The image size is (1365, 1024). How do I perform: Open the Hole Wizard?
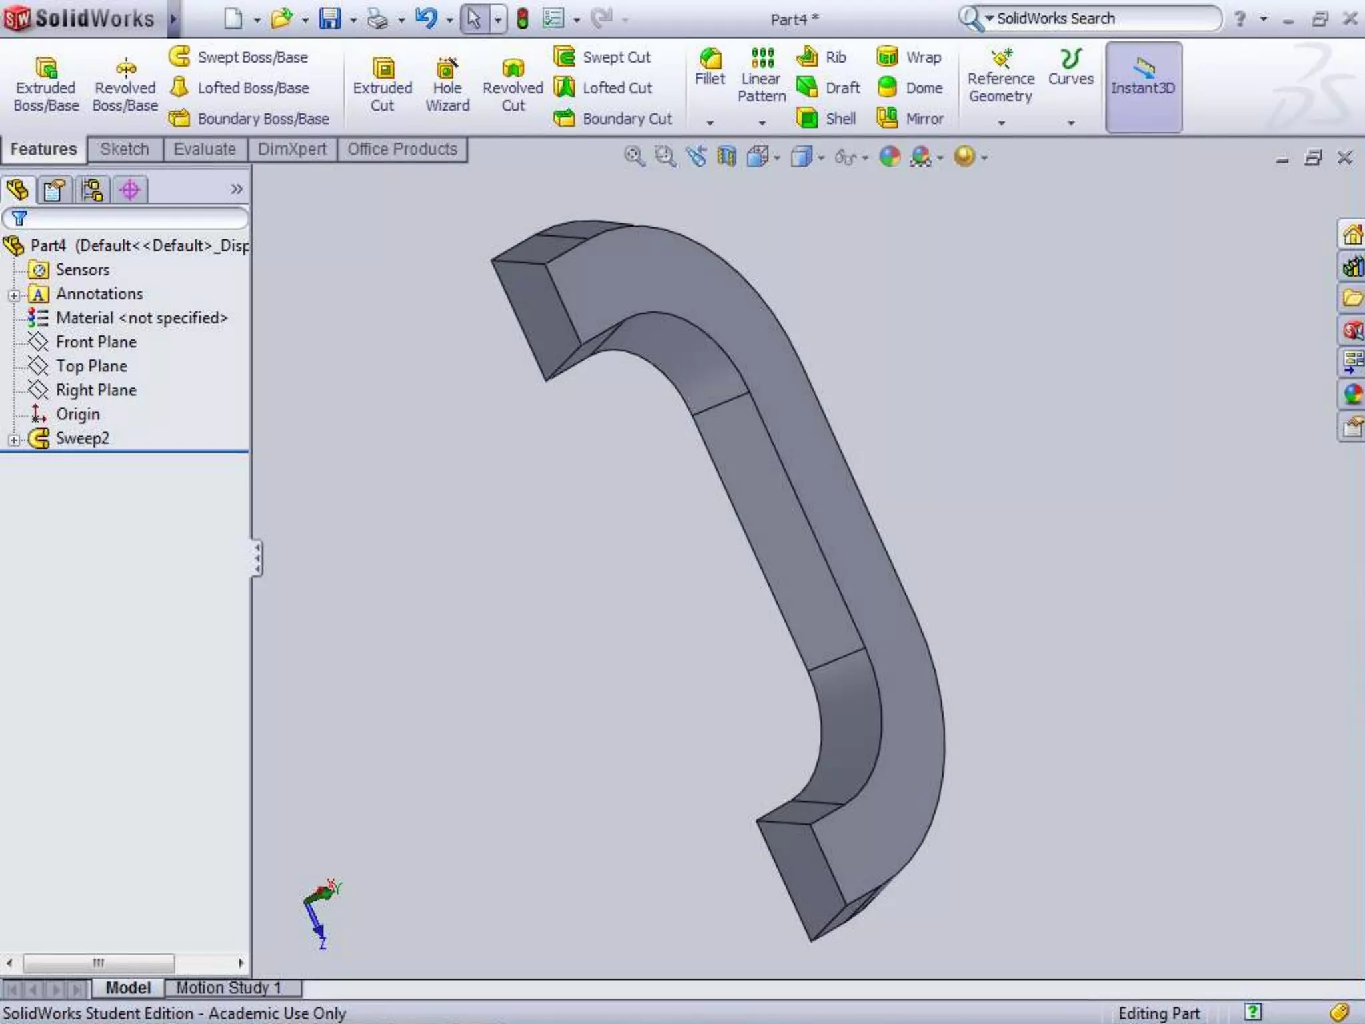[447, 84]
